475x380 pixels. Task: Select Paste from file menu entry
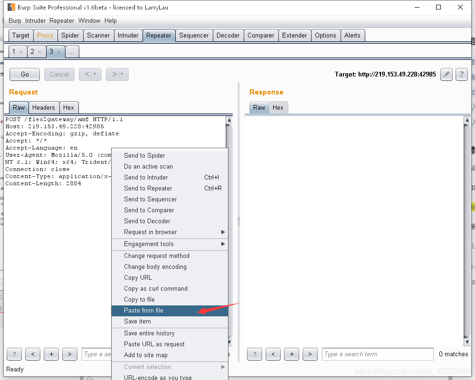[x=170, y=311]
